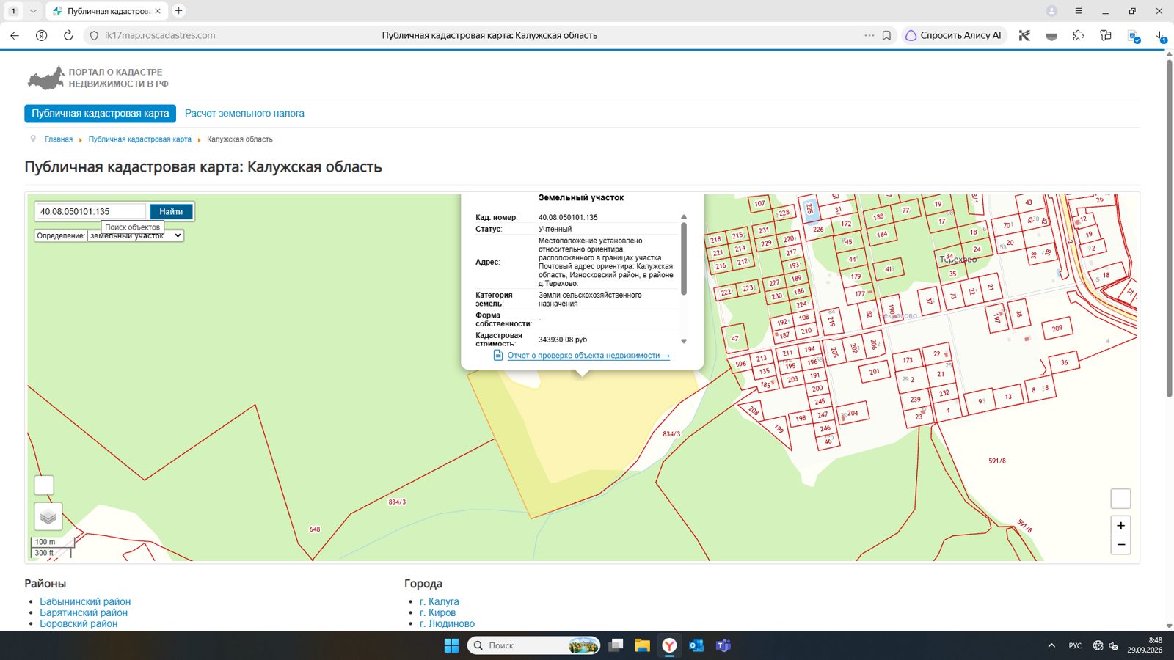Click the white square button above layers icon

point(44,485)
